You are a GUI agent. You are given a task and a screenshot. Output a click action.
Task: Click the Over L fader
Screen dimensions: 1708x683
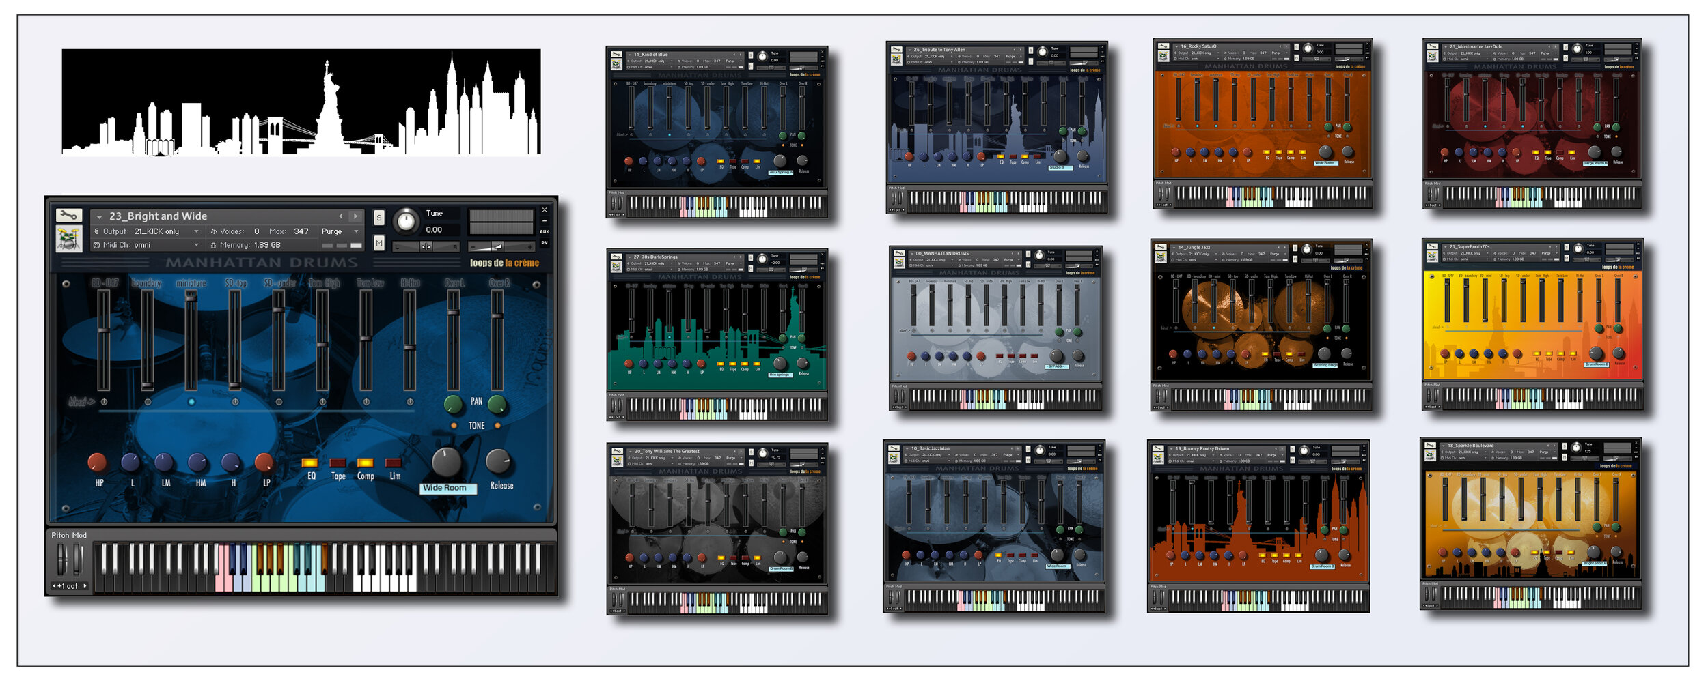[454, 340]
